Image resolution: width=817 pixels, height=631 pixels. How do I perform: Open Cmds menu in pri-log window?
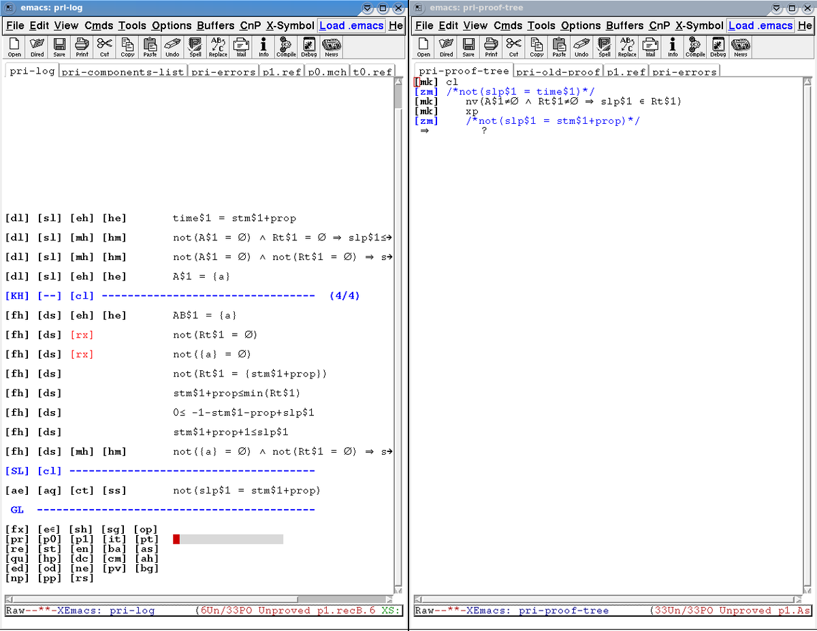pyautogui.click(x=99, y=25)
